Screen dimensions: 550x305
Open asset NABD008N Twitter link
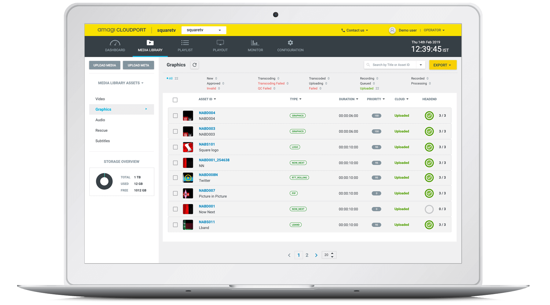pyautogui.click(x=209, y=175)
